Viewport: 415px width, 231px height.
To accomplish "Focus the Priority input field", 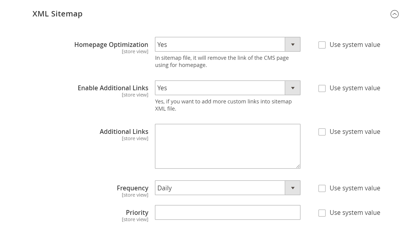I will [227, 212].
